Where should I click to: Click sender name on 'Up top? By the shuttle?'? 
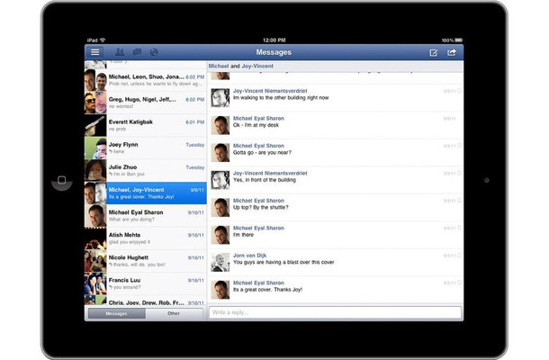click(x=258, y=201)
